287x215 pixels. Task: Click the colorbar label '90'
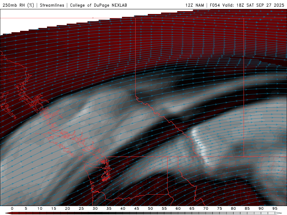click(261, 209)
